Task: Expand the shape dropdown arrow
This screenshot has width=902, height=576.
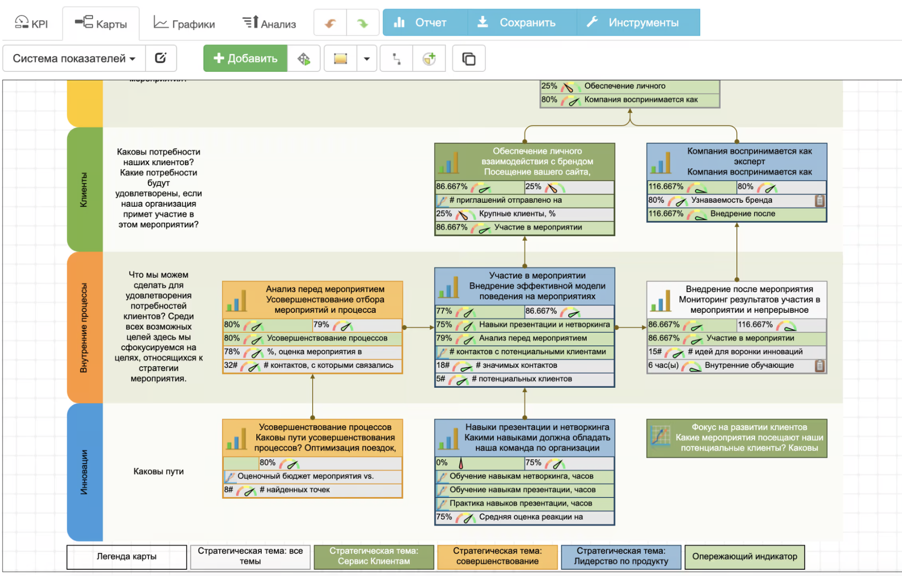Action: [366, 58]
